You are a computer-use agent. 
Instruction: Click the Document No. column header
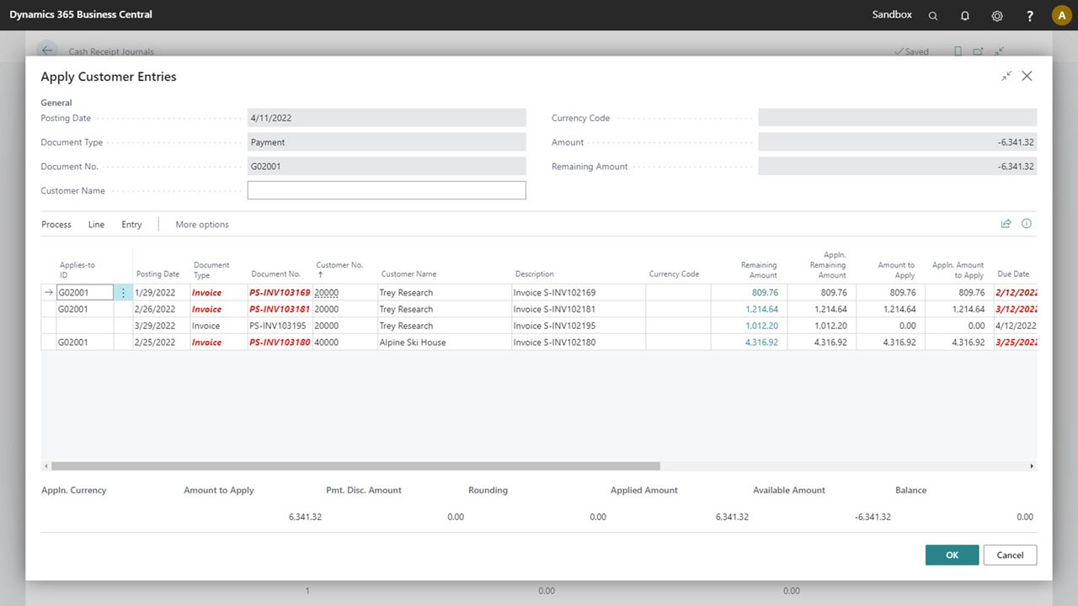coord(275,274)
